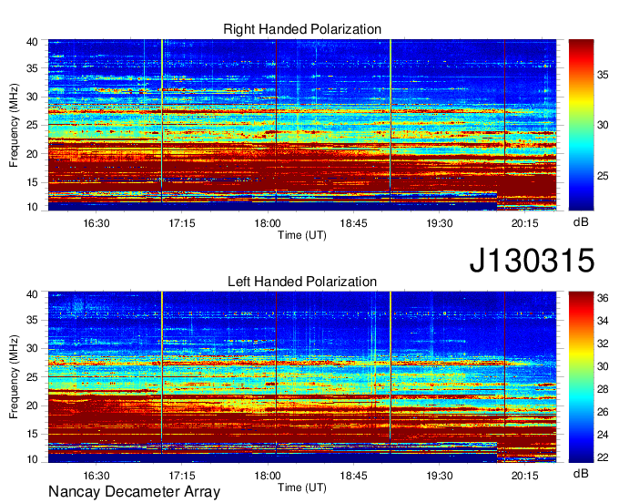Click the 25 dB value on the right-handed colorbar
Screen dimensions: 619x503
coord(603,176)
